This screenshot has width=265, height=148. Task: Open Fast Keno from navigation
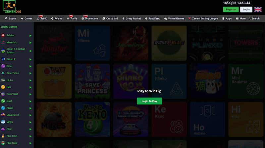pos(152,18)
